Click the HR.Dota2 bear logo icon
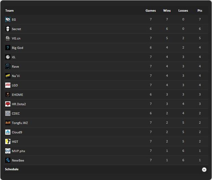This screenshot has width=212, height=180. point(8,104)
